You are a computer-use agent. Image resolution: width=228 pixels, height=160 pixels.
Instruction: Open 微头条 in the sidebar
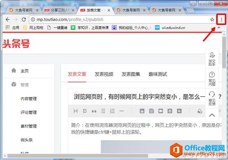point(26,140)
